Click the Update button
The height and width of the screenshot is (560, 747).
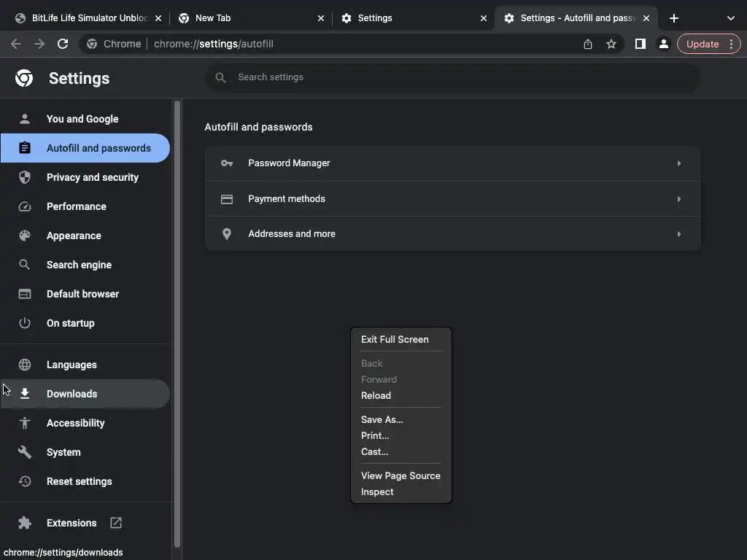(x=702, y=44)
